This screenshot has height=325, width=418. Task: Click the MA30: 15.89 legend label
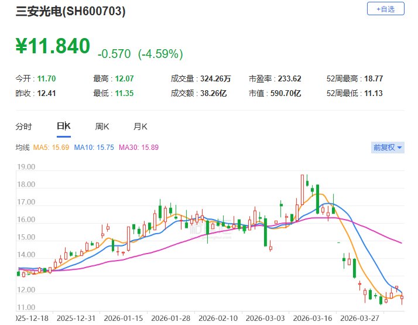pos(139,148)
